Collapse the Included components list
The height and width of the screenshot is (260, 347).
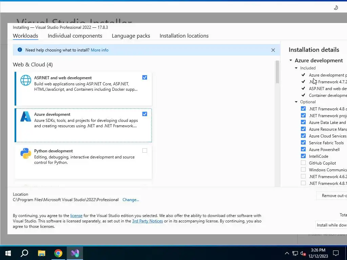(x=296, y=68)
